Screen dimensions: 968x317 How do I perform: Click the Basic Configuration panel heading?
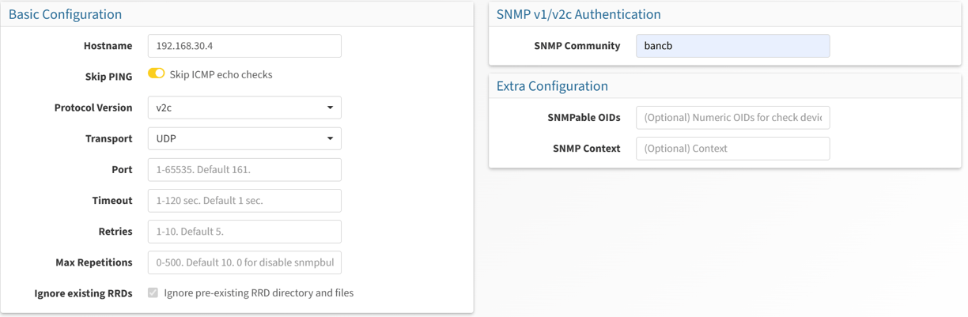(65, 14)
